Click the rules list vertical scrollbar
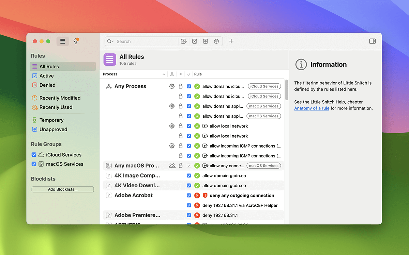This screenshot has height=255, width=409. point(287,90)
